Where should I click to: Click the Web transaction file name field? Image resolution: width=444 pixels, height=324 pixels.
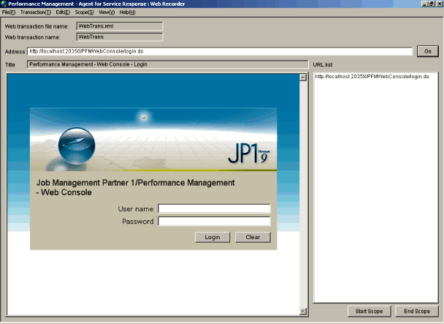(x=120, y=26)
